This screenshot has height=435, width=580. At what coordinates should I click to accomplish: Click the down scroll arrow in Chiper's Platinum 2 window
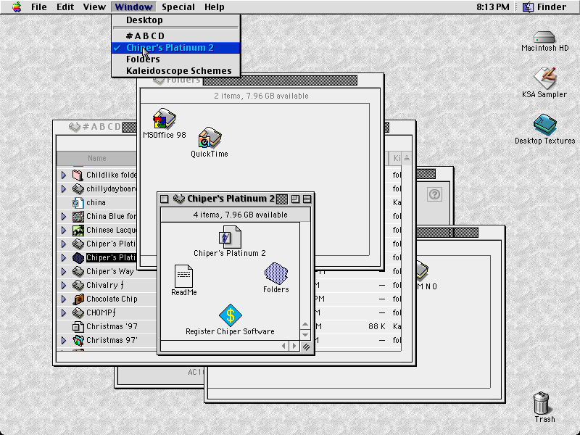(305, 335)
